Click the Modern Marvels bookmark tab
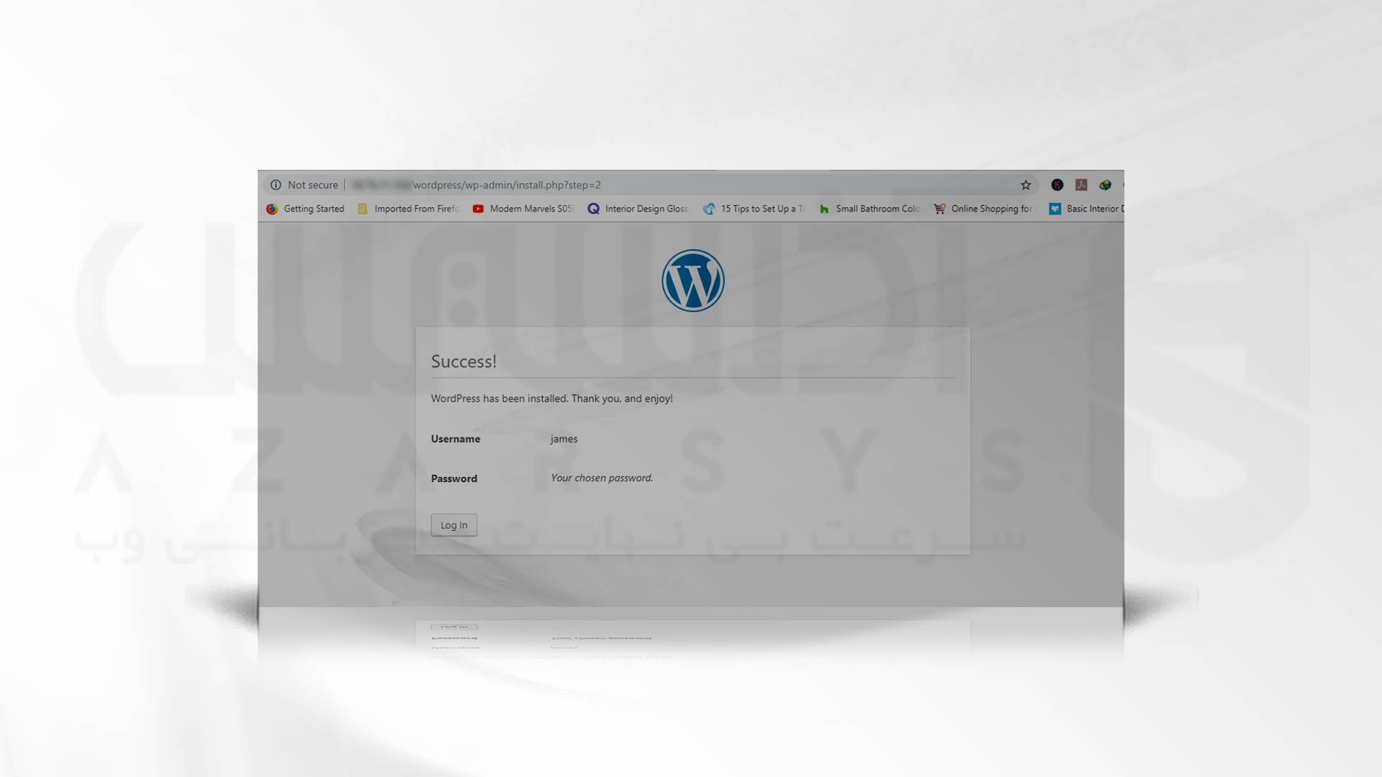Image resolution: width=1382 pixels, height=777 pixels. click(x=526, y=208)
